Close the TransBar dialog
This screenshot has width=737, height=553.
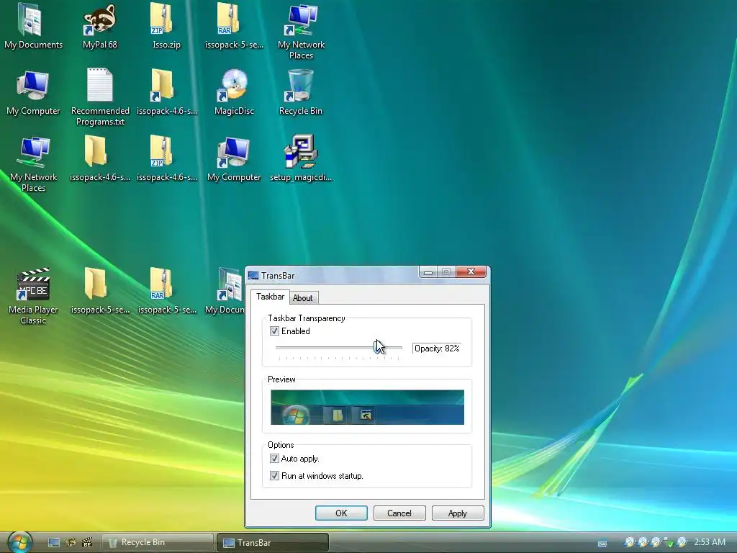click(x=471, y=271)
